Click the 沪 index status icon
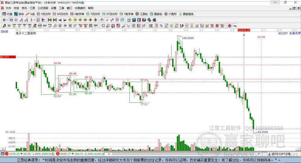Image resolution: width=301 pixels, height=163 pixels. [x=7, y=154]
